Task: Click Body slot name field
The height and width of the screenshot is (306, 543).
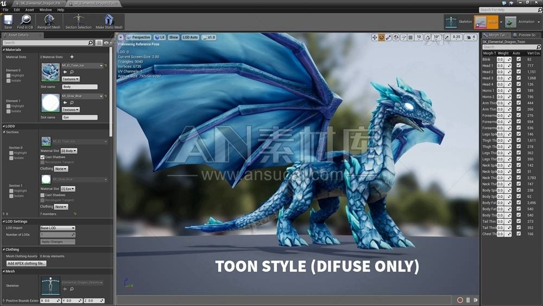Action: click(x=80, y=87)
